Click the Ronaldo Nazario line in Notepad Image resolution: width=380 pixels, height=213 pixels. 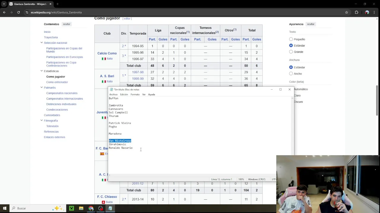coord(121,148)
